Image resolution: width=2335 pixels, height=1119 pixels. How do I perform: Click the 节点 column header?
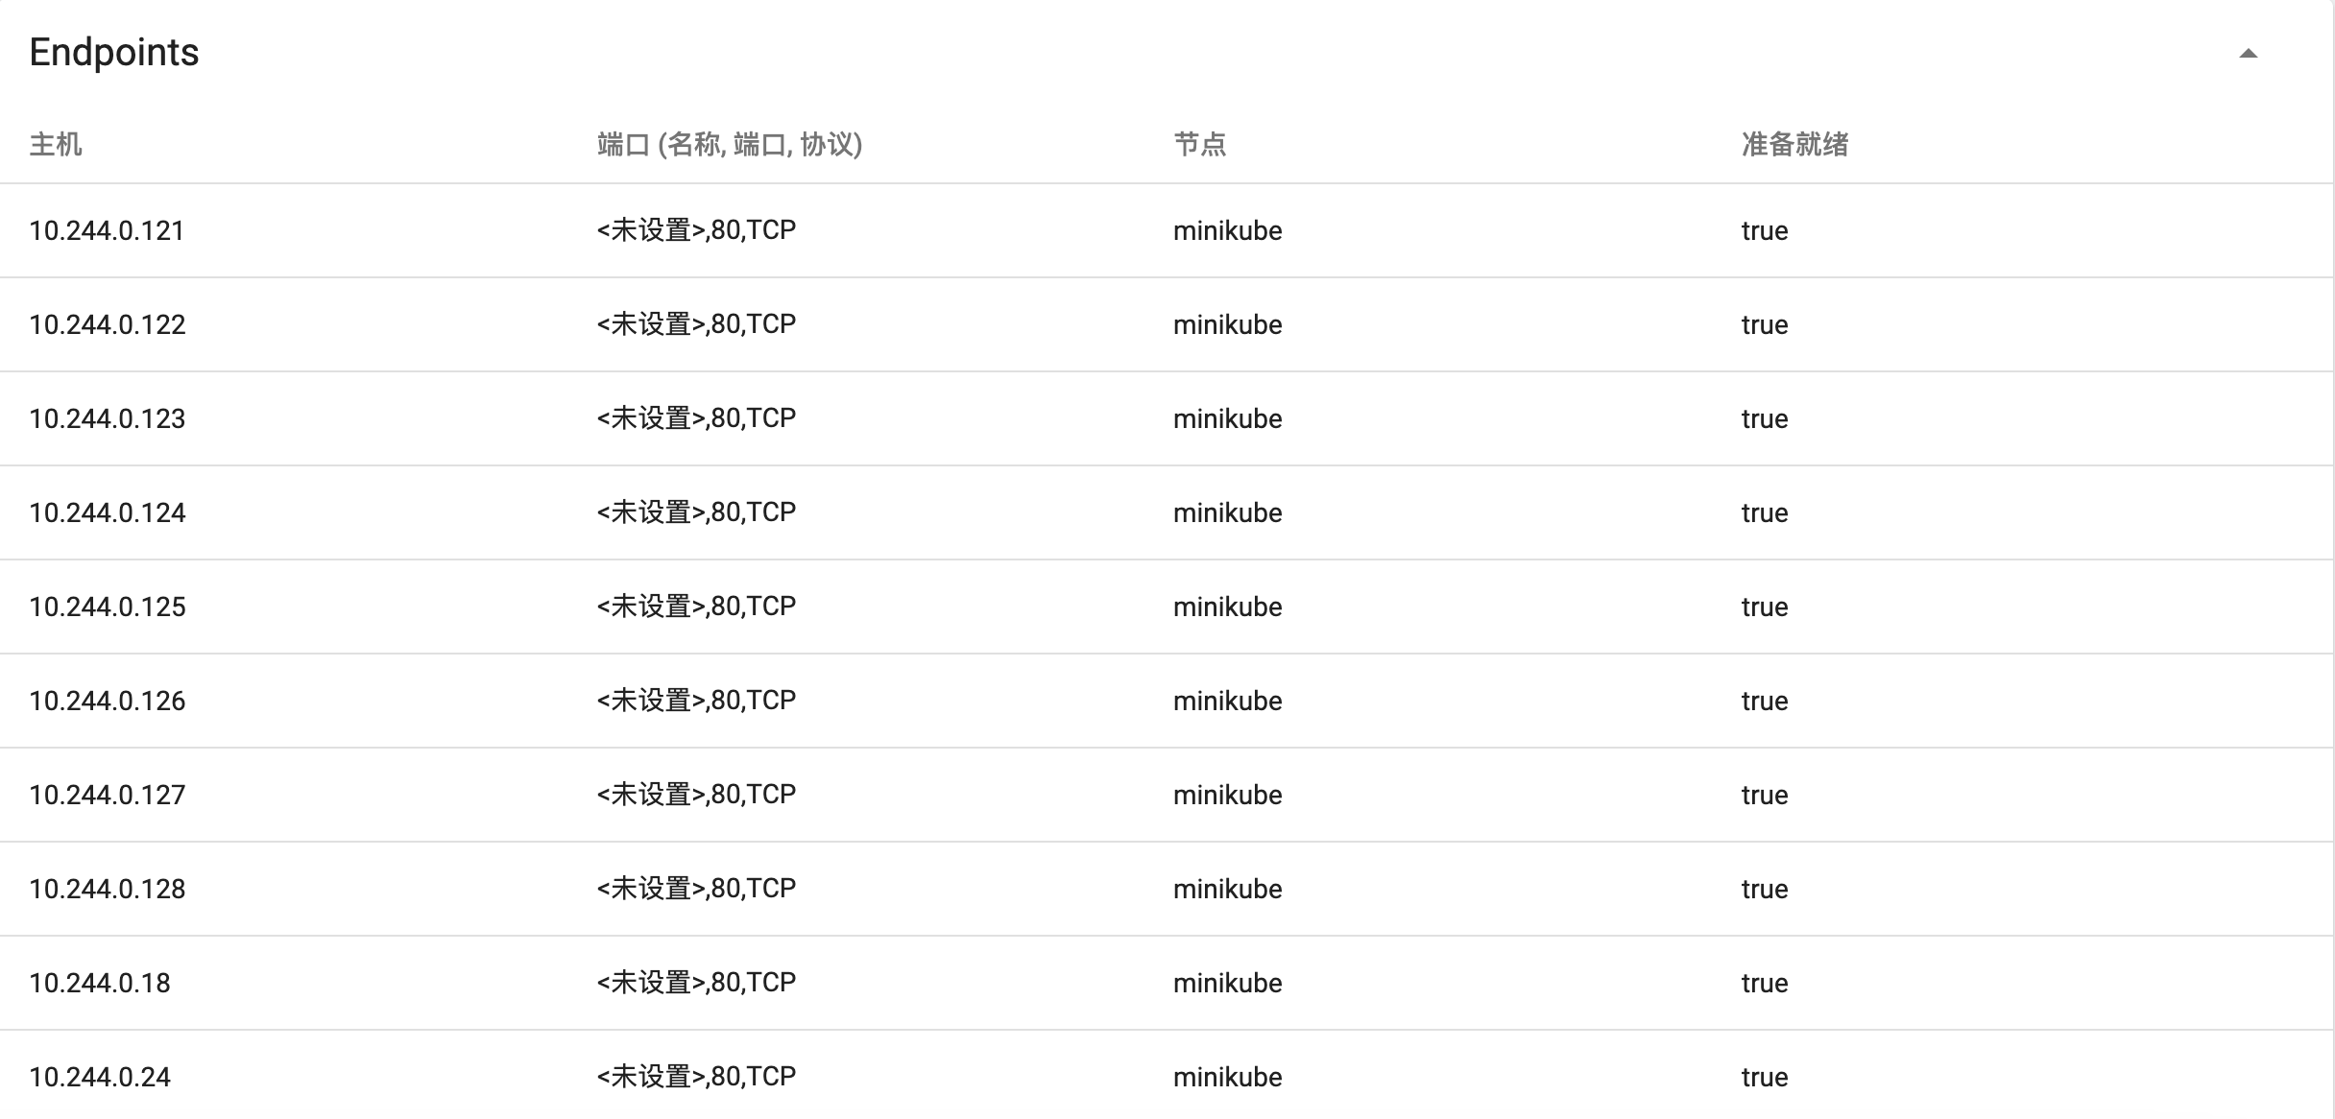[x=1200, y=145]
